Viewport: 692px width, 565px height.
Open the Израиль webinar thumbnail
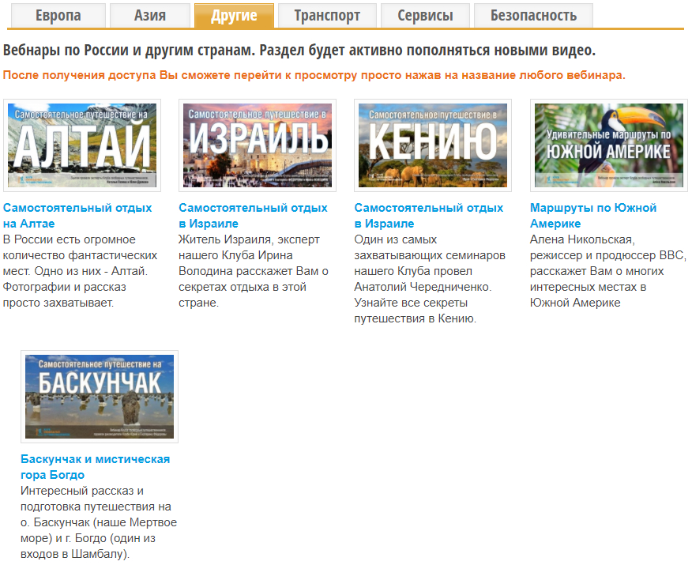(x=258, y=145)
